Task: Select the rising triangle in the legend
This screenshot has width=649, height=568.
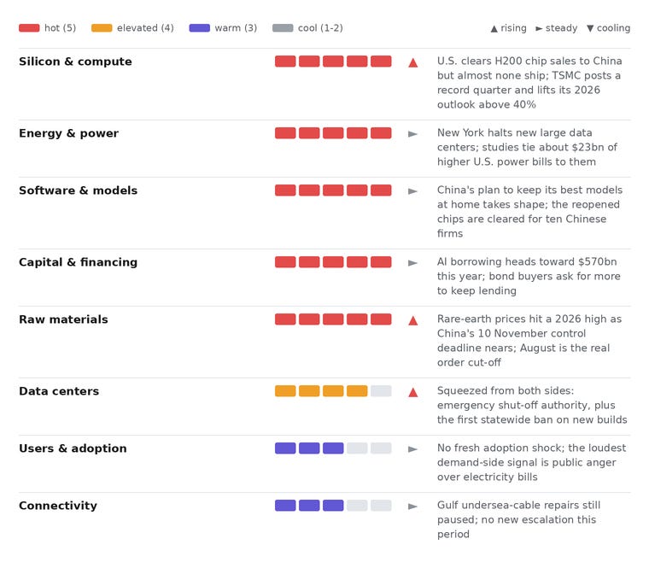Action: [494, 28]
